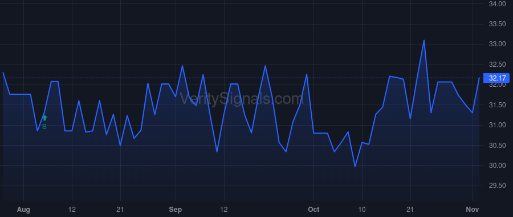Image resolution: width=513 pixels, height=217 pixels.
Task: Click the 33.50 price axis label
Action: point(497,24)
